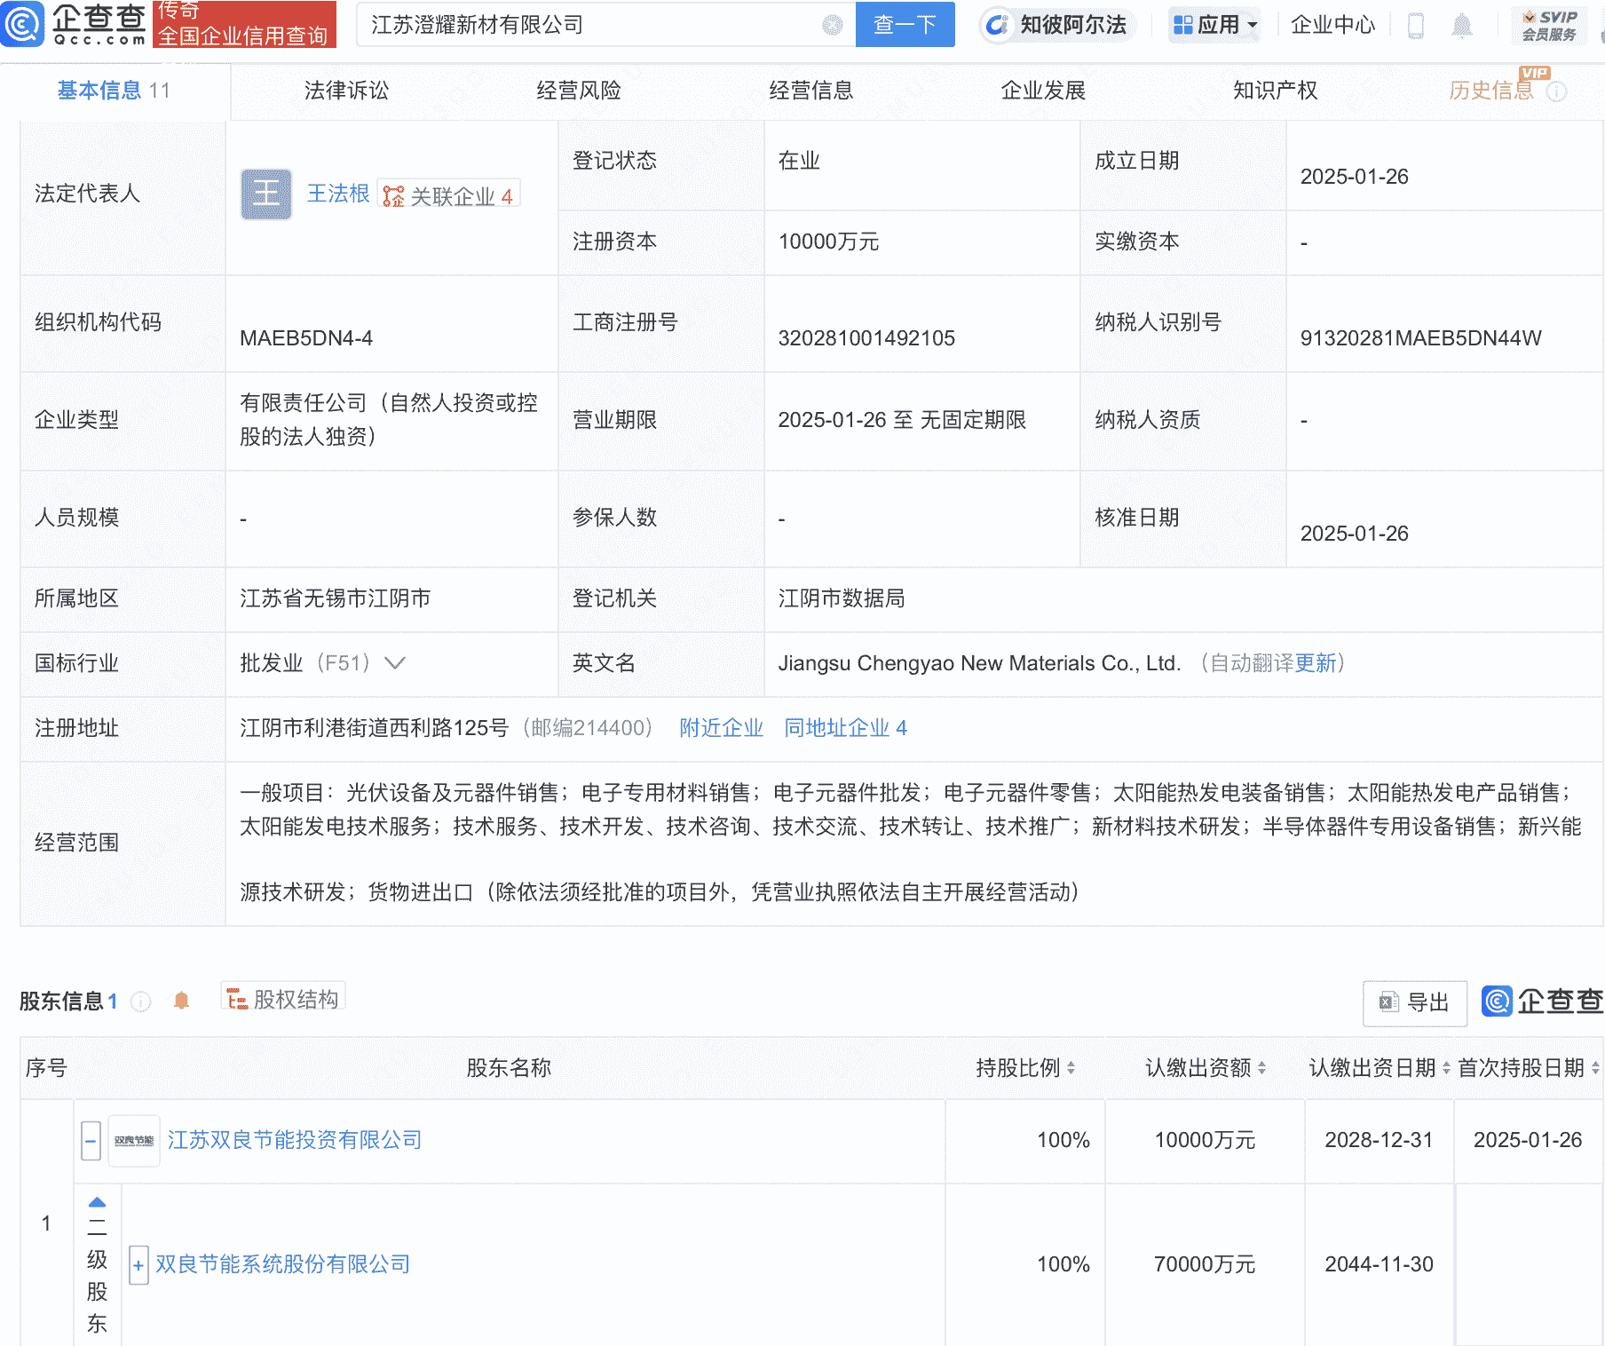Expand the 批发业 (F51) industry dropdown

tap(396, 662)
